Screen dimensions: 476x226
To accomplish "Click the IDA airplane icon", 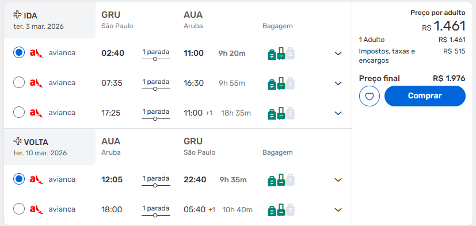I will point(18,14).
